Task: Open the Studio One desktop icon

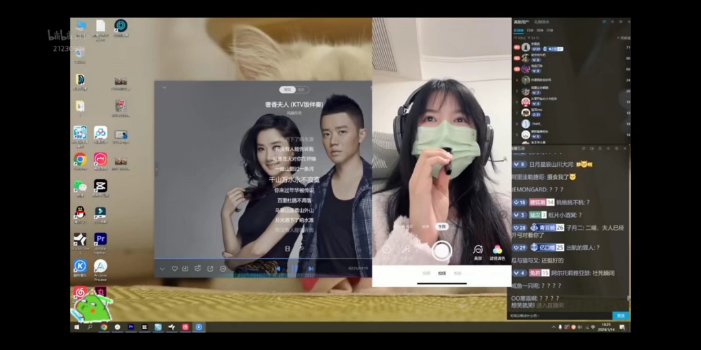Action: [x=81, y=243]
